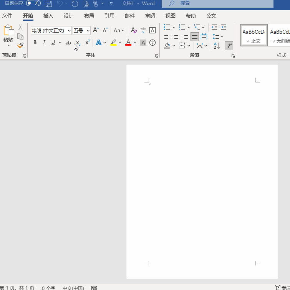Screen dimensions: 290x290
Task: Click the Redo/Repeat icon
Action: pyautogui.click(x=75, y=3)
